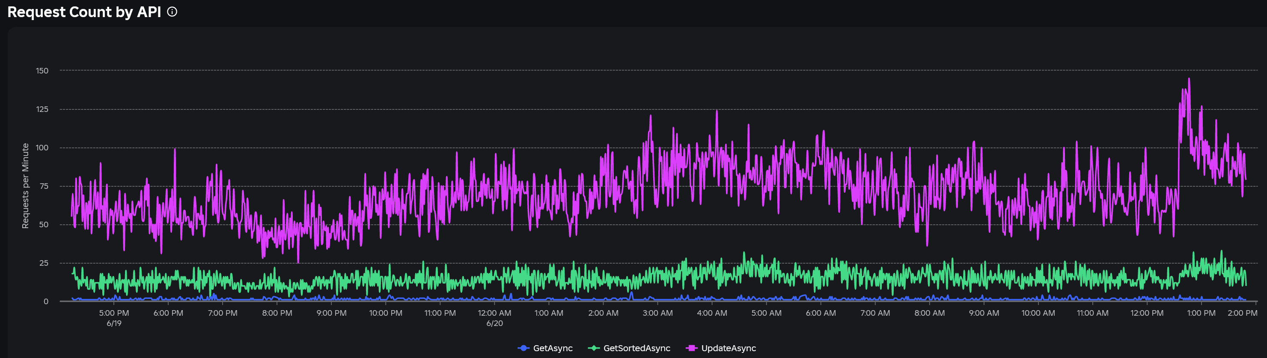Screen dimensions: 1267x358
Task: Select the 75 y-axis tick label
Action: pyautogui.click(x=44, y=186)
